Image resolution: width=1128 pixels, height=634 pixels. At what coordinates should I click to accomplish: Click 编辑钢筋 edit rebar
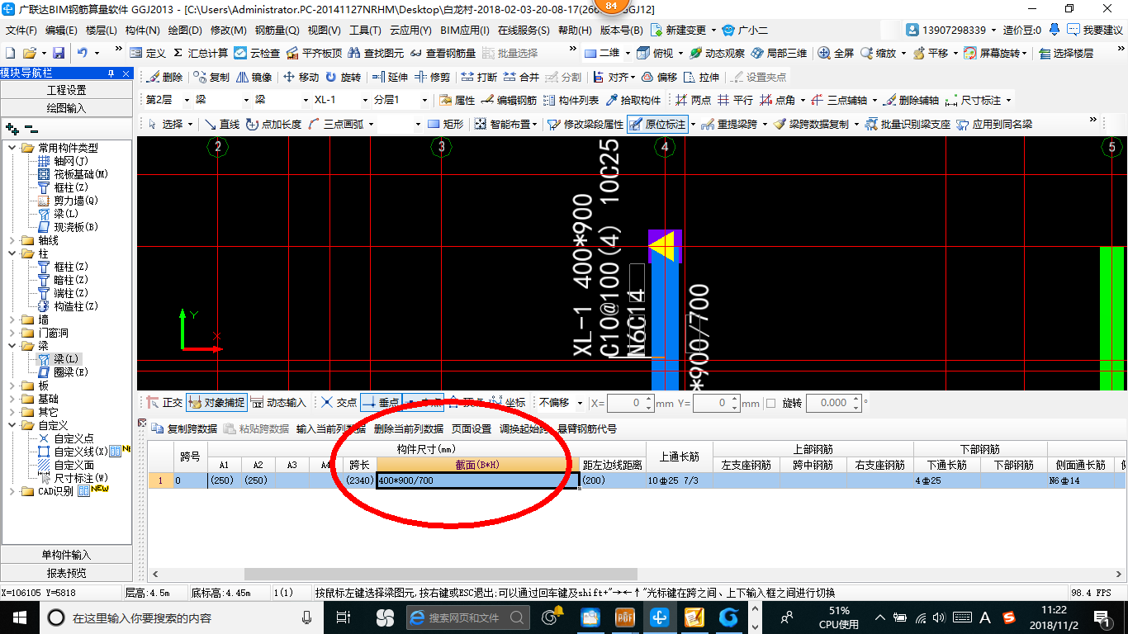(x=509, y=101)
